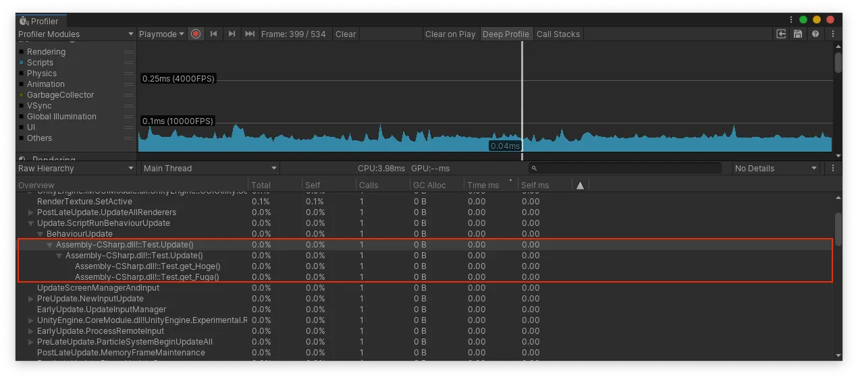858x379 pixels.
Task: Toggle the Deep Profile option
Action: (506, 34)
